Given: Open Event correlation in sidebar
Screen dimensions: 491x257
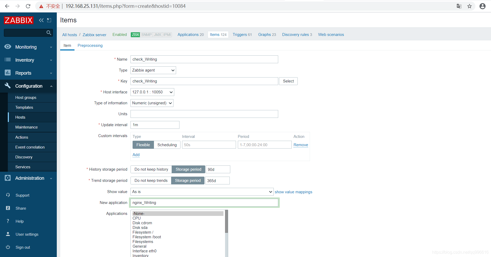Looking at the screenshot, I should (x=32, y=147).
